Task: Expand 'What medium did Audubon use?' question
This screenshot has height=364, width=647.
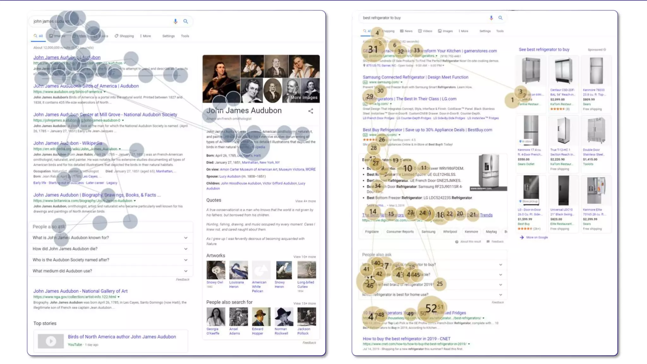Action: click(186, 271)
